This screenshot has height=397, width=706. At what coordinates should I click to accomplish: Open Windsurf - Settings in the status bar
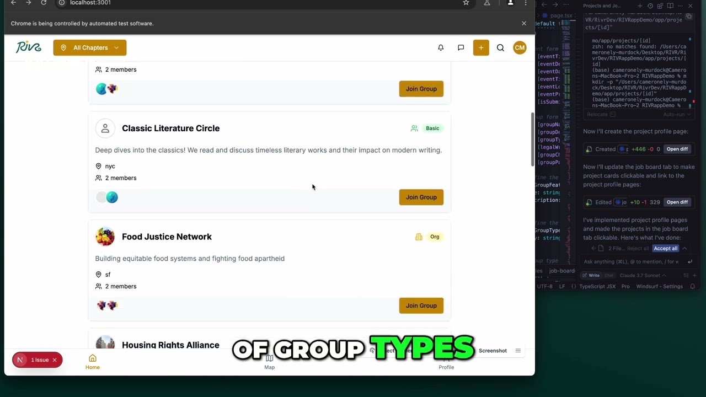pos(660,286)
